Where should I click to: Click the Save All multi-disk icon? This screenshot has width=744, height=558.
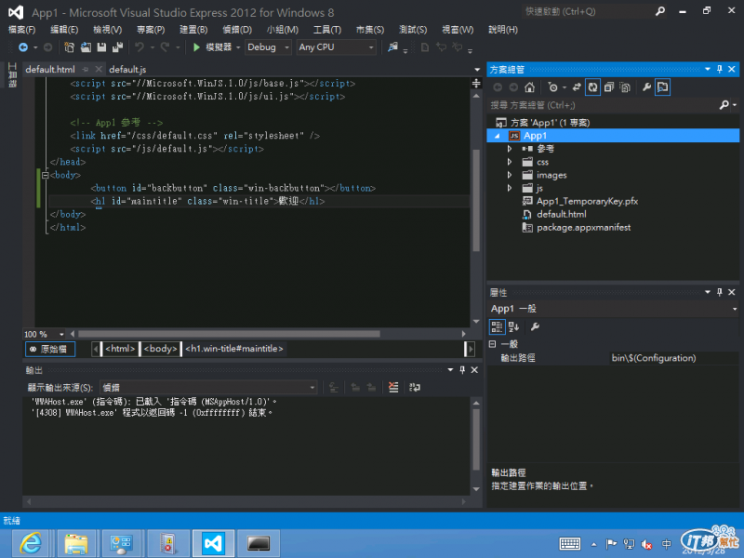117,47
